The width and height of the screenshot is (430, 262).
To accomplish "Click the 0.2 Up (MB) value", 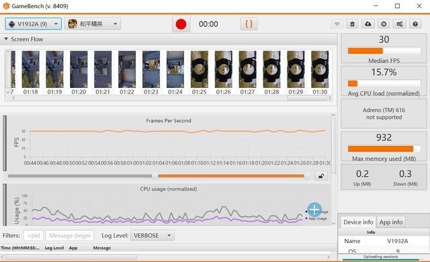I will (x=362, y=174).
